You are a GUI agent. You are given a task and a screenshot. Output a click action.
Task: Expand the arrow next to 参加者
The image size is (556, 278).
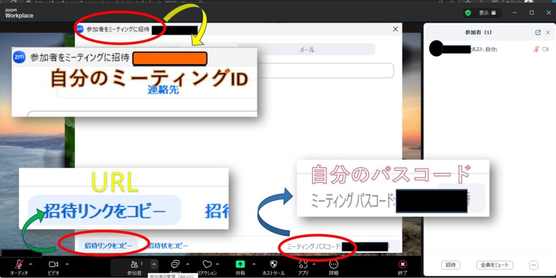154,264
